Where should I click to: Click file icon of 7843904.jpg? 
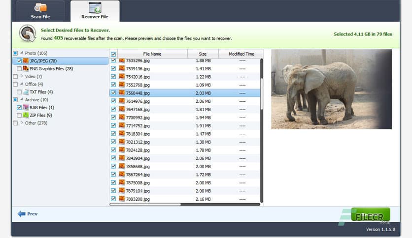click(122, 158)
